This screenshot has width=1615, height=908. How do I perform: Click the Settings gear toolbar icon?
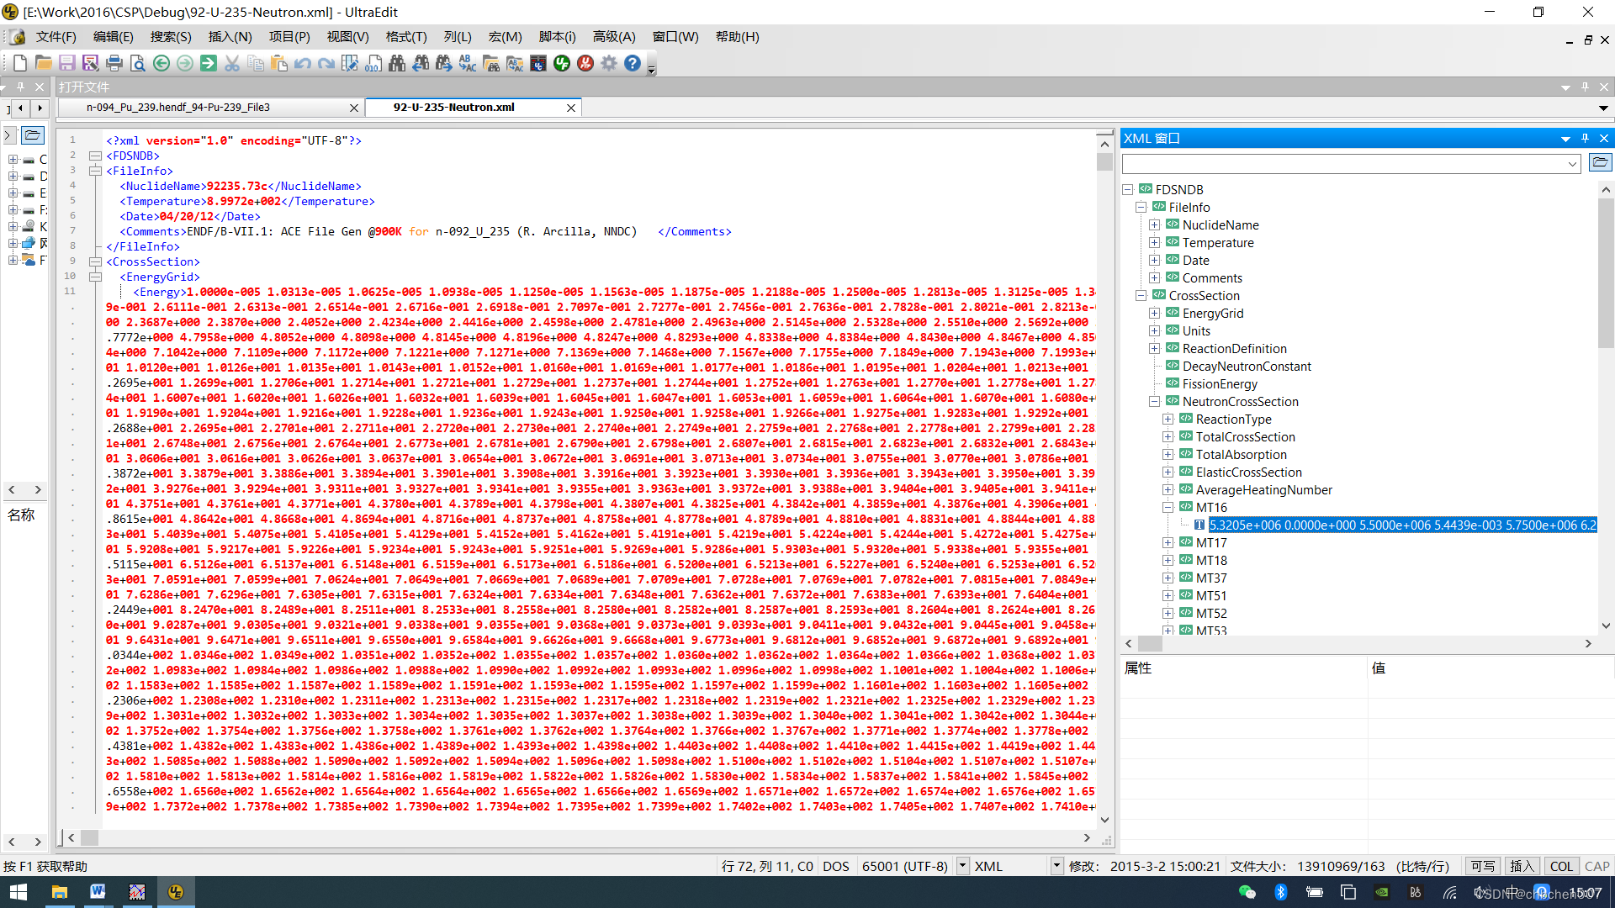[609, 63]
